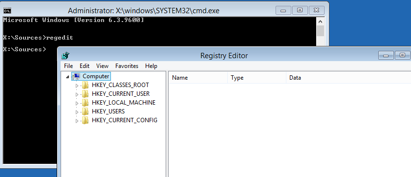Click the HKEY_USERS folder icon

coord(85,111)
